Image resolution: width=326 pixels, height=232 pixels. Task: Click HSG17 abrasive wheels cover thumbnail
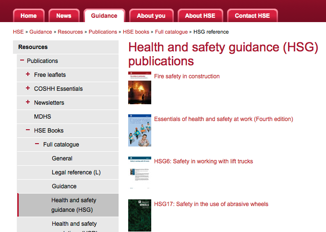[x=140, y=215]
